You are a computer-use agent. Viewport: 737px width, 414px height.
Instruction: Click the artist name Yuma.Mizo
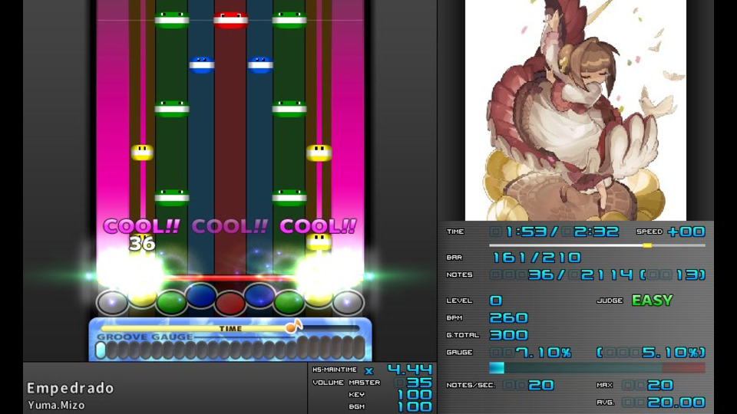tap(56, 405)
